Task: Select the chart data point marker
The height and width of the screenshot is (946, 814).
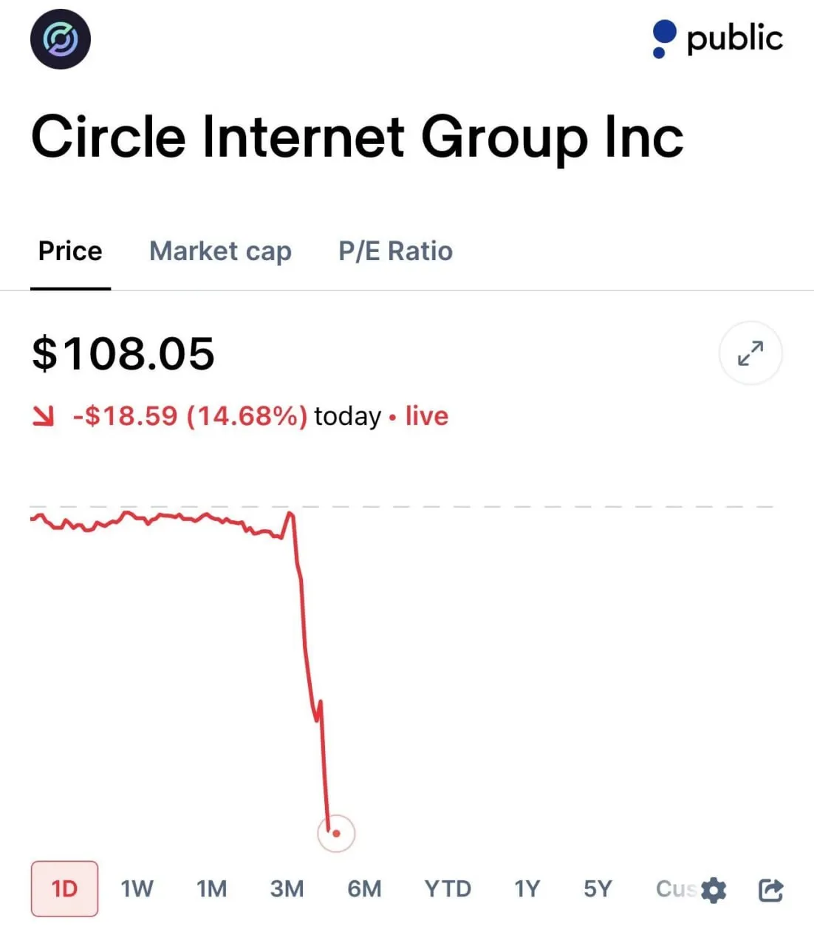Action: pyautogui.click(x=336, y=832)
